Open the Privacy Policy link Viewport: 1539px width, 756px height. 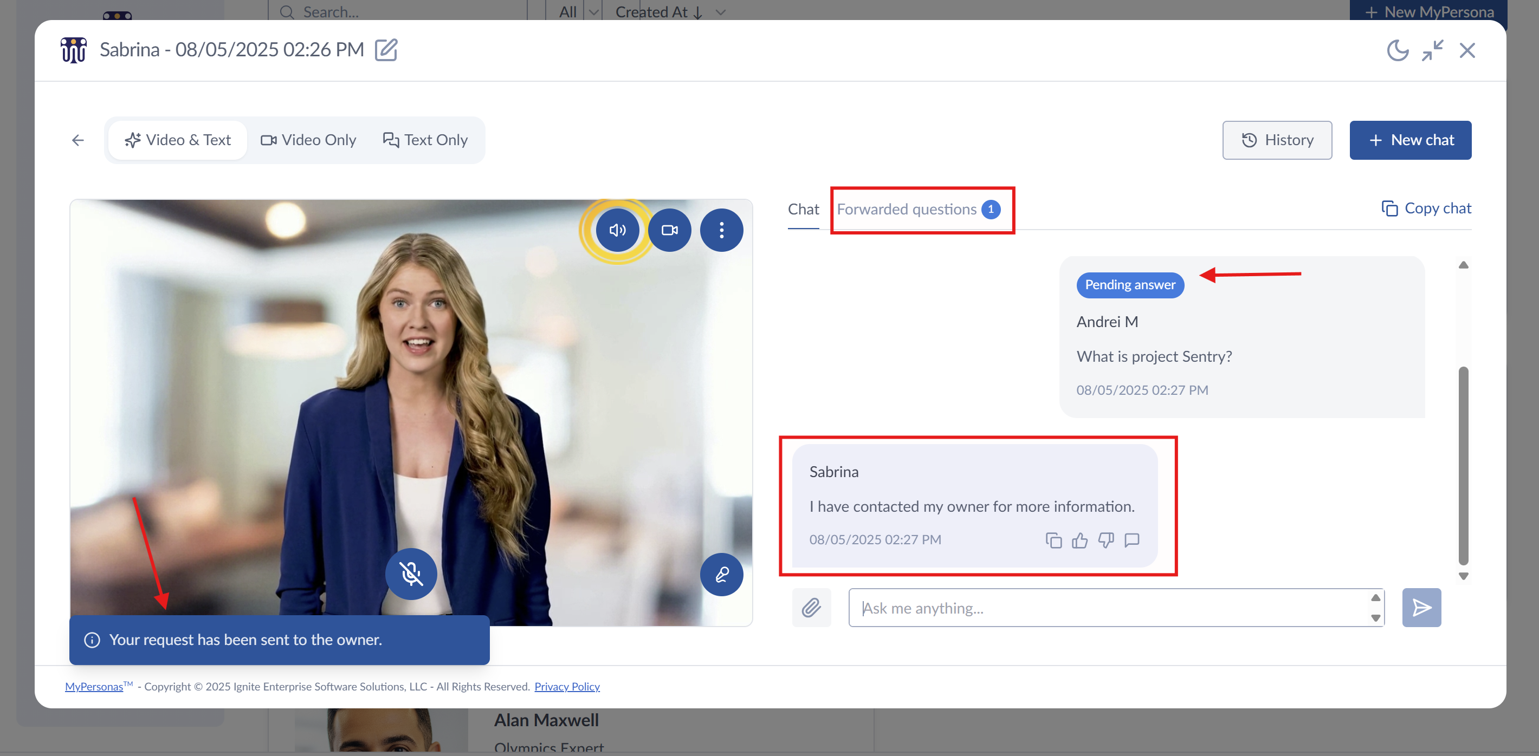click(x=567, y=687)
